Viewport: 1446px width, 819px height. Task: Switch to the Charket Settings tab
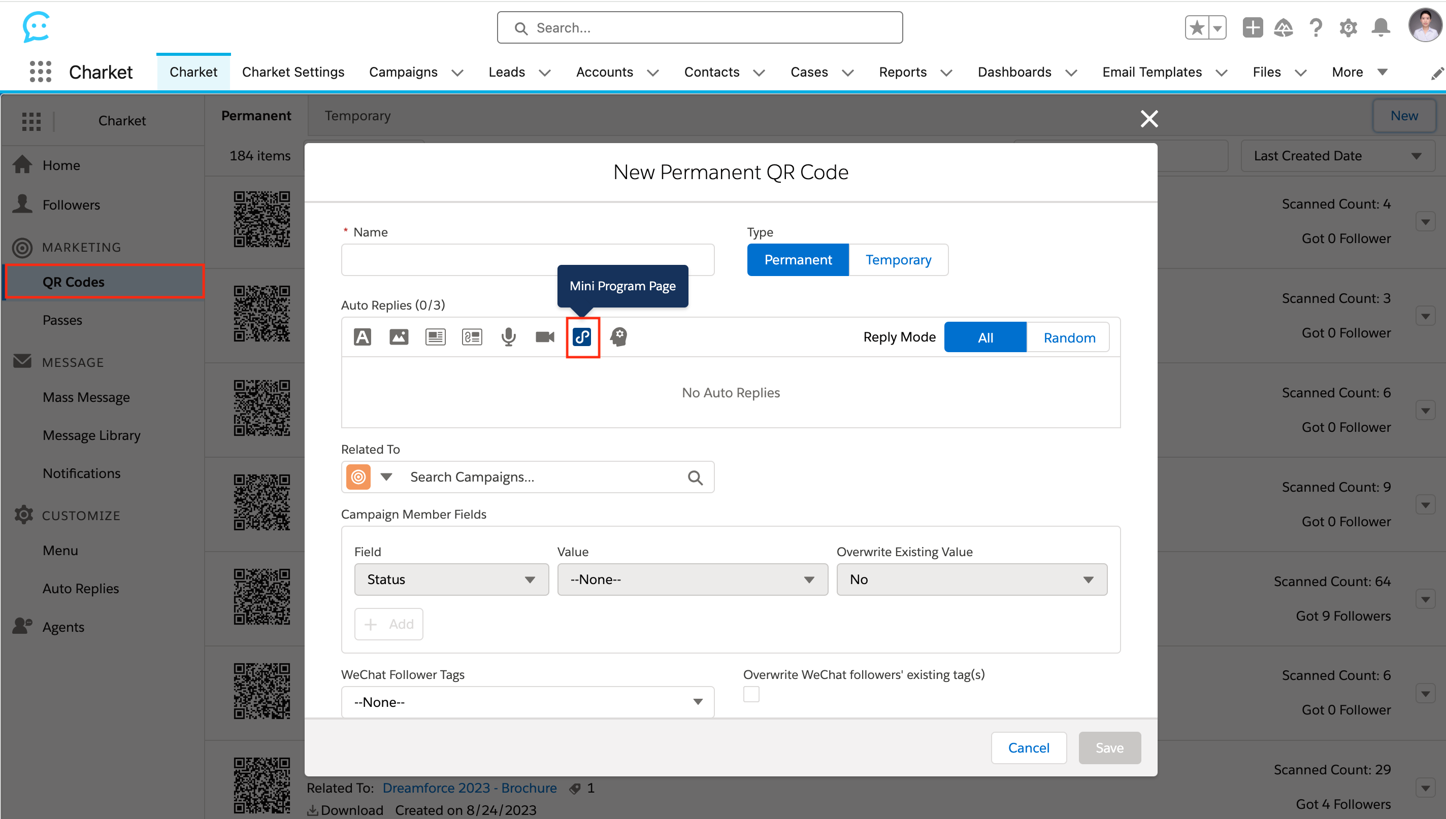(293, 72)
